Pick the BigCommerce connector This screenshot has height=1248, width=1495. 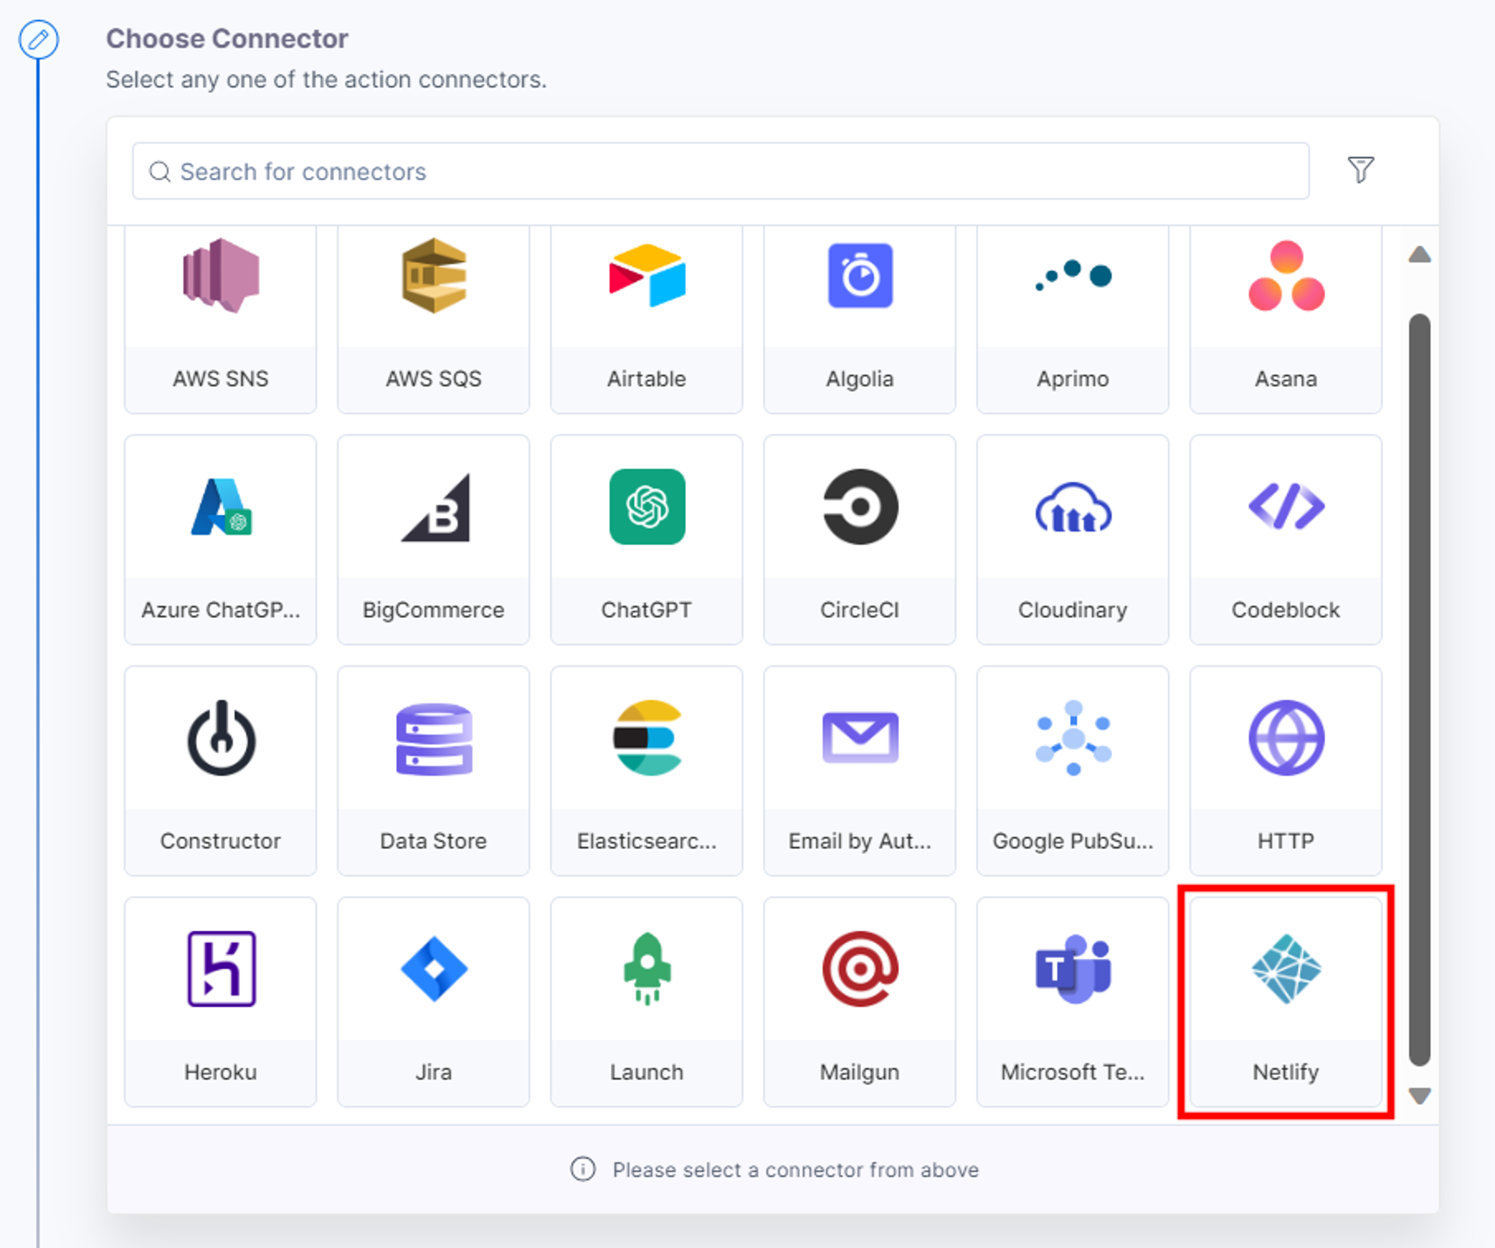coord(433,540)
